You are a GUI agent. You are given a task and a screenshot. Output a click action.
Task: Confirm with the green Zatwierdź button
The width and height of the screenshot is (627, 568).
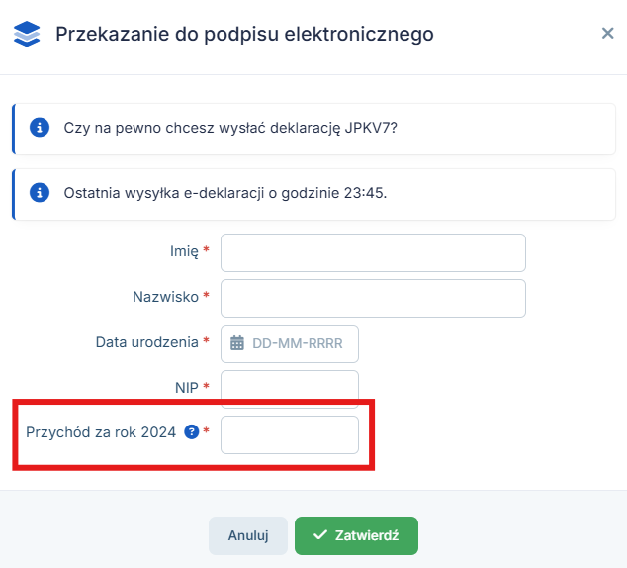[356, 535]
